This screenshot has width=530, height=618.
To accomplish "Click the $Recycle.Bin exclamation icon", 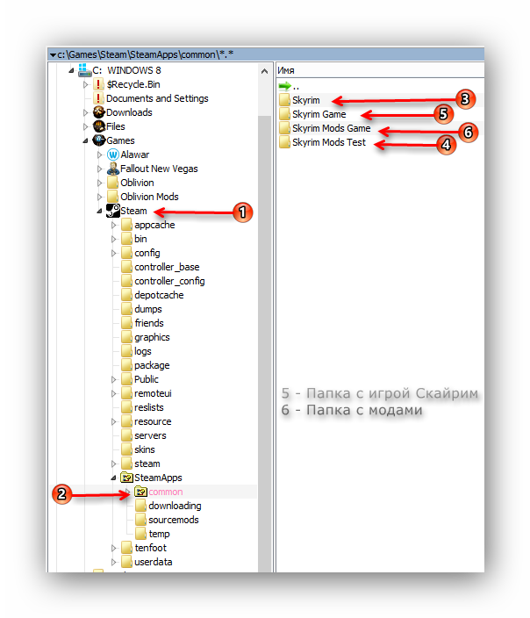I will 98,84.
